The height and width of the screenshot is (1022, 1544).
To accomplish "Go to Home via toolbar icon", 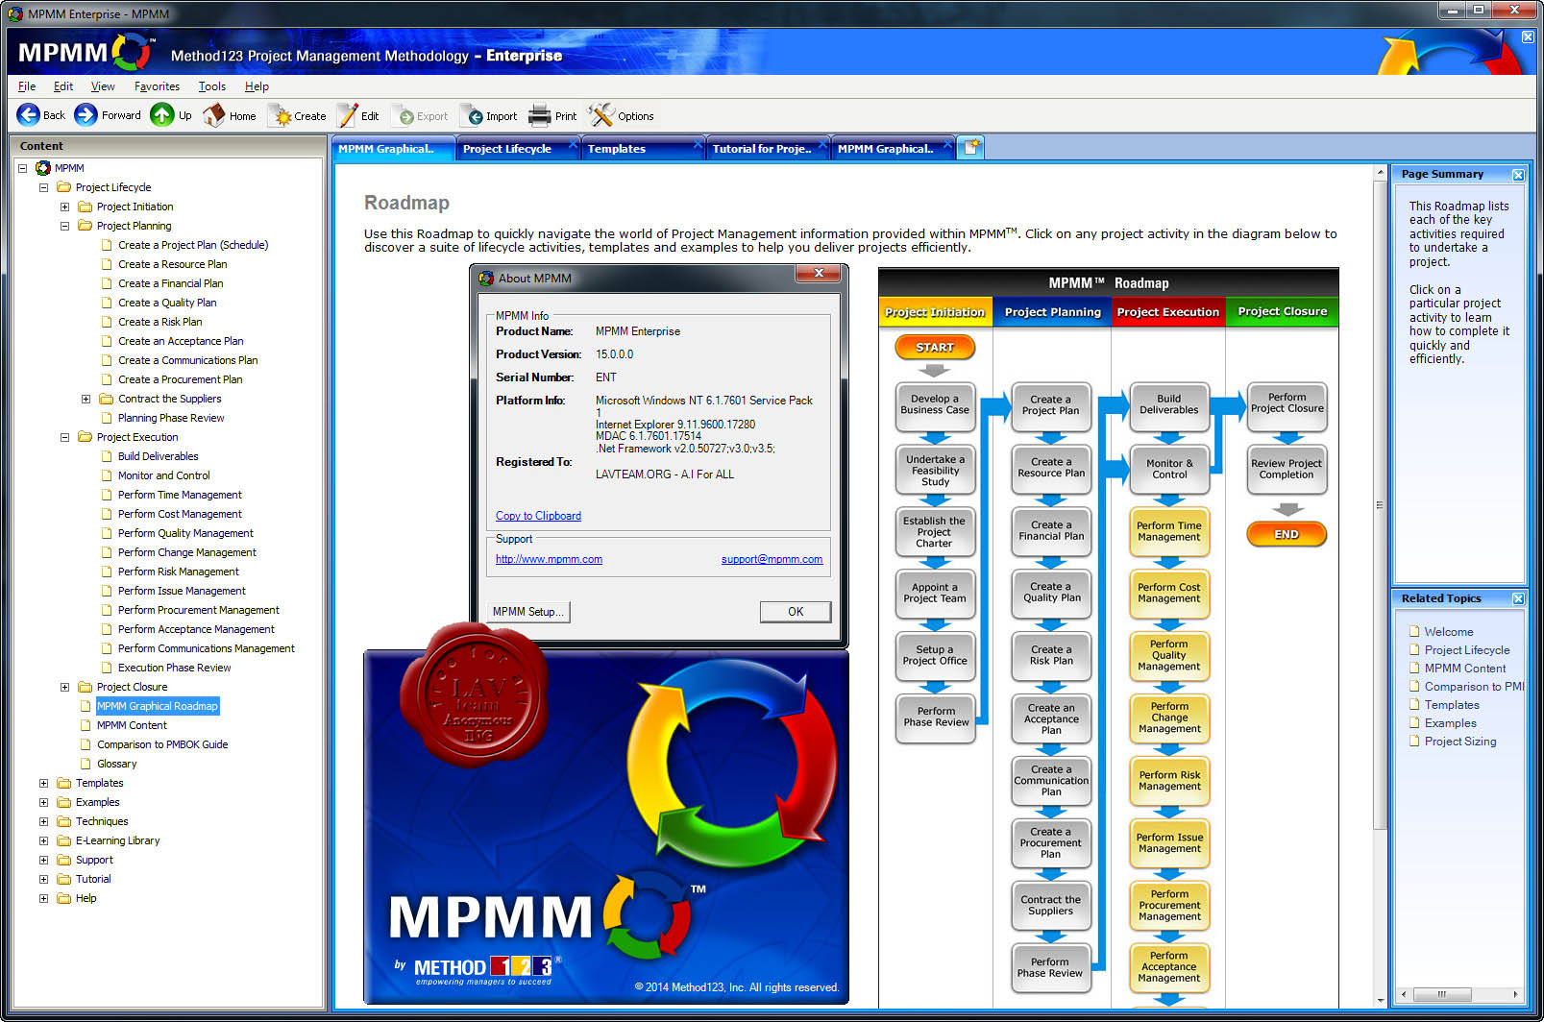I will [x=213, y=115].
